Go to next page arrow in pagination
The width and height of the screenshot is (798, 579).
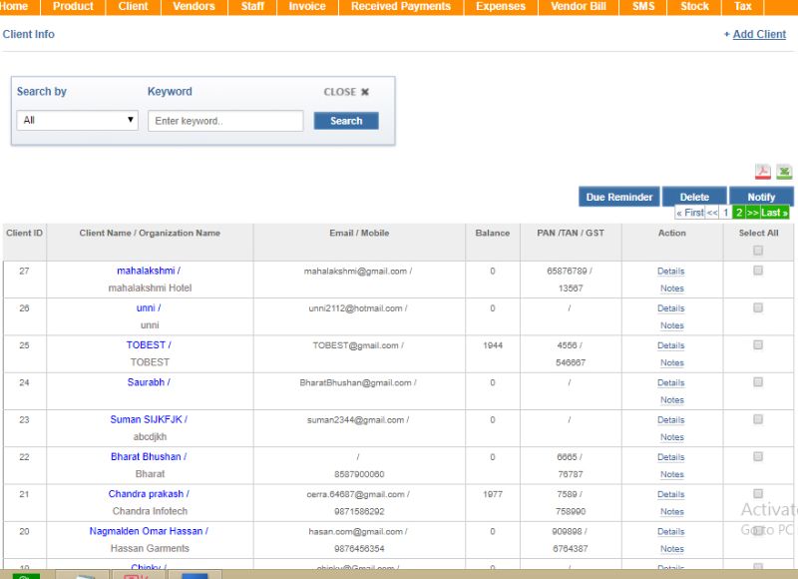(x=752, y=213)
